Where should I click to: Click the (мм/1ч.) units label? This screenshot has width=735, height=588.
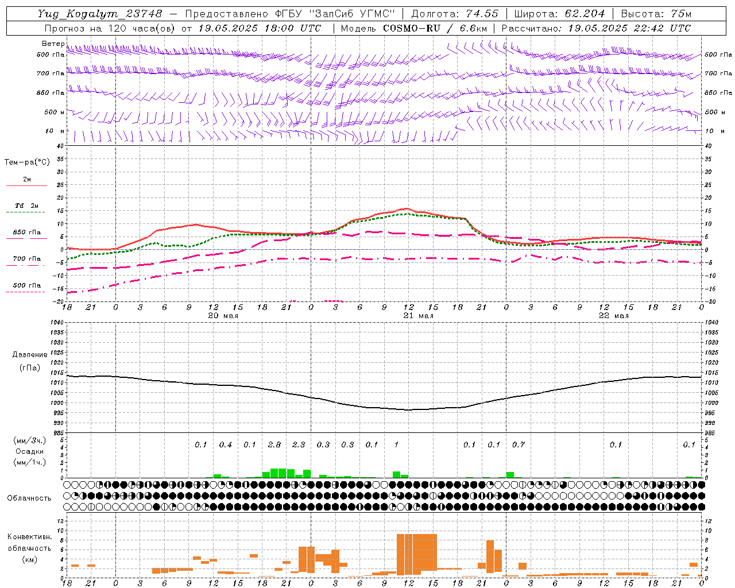29,462
